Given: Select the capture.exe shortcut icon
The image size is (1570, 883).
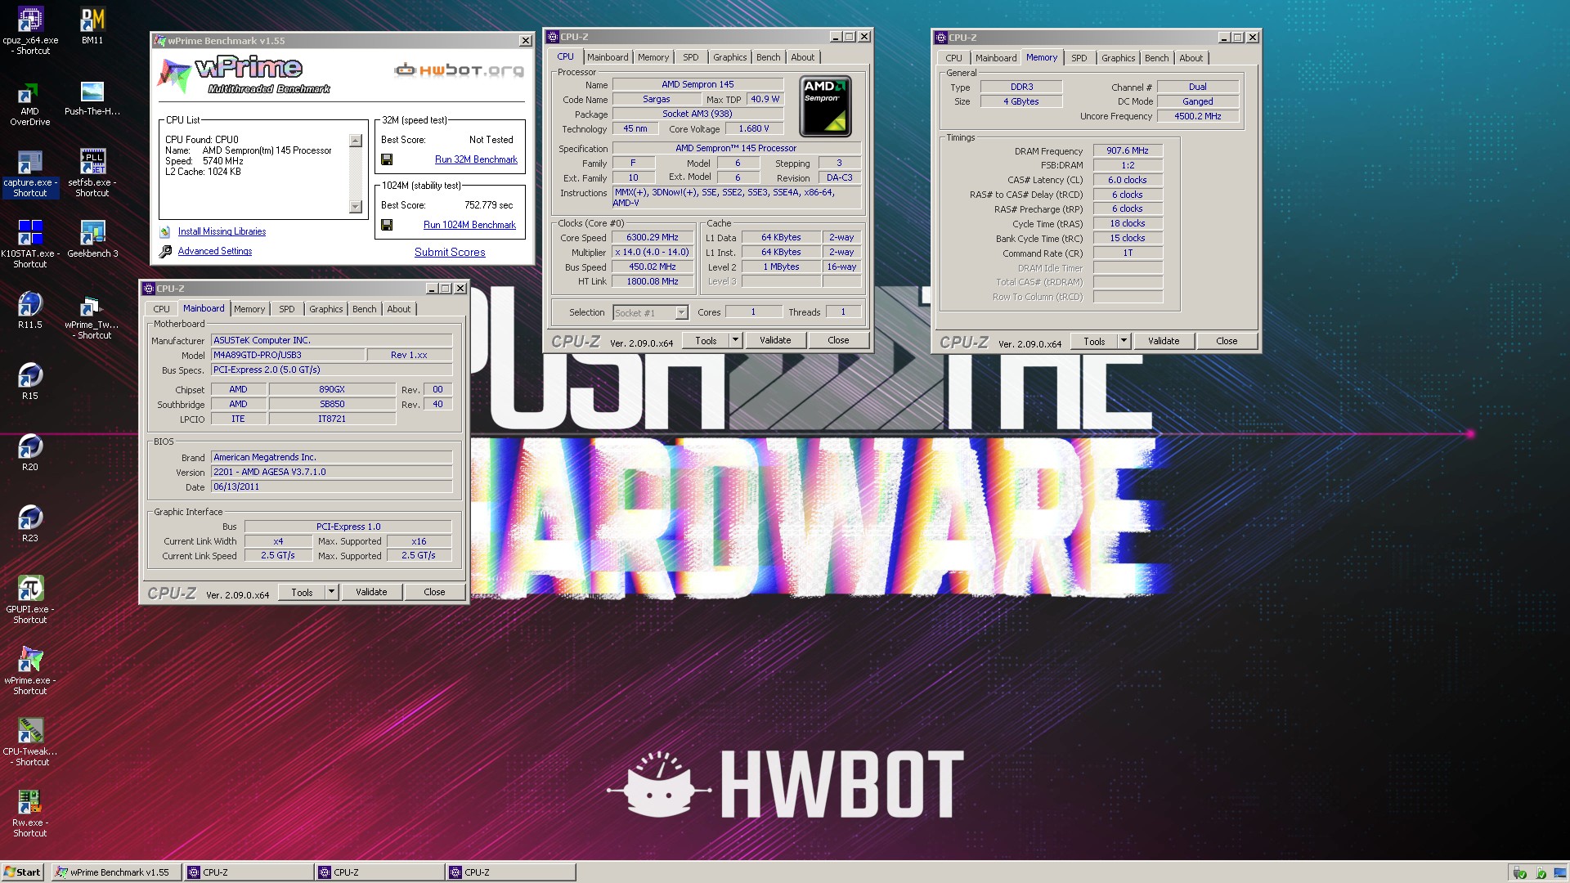Looking at the screenshot, I should point(30,163).
